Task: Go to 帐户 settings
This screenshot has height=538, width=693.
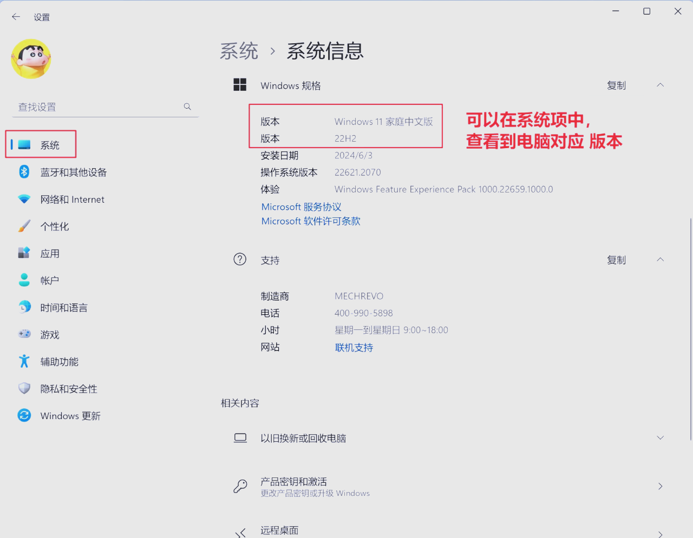Action: pyautogui.click(x=50, y=281)
